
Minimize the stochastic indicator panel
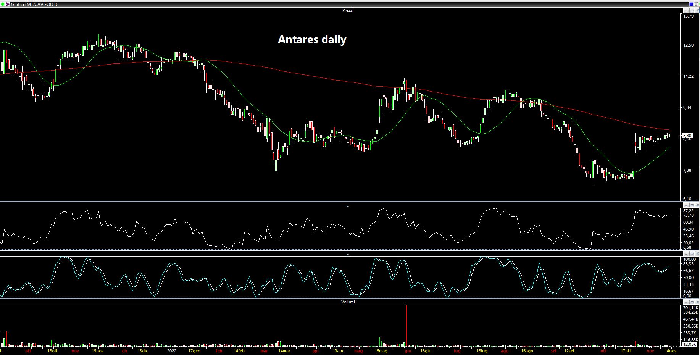coord(686,253)
